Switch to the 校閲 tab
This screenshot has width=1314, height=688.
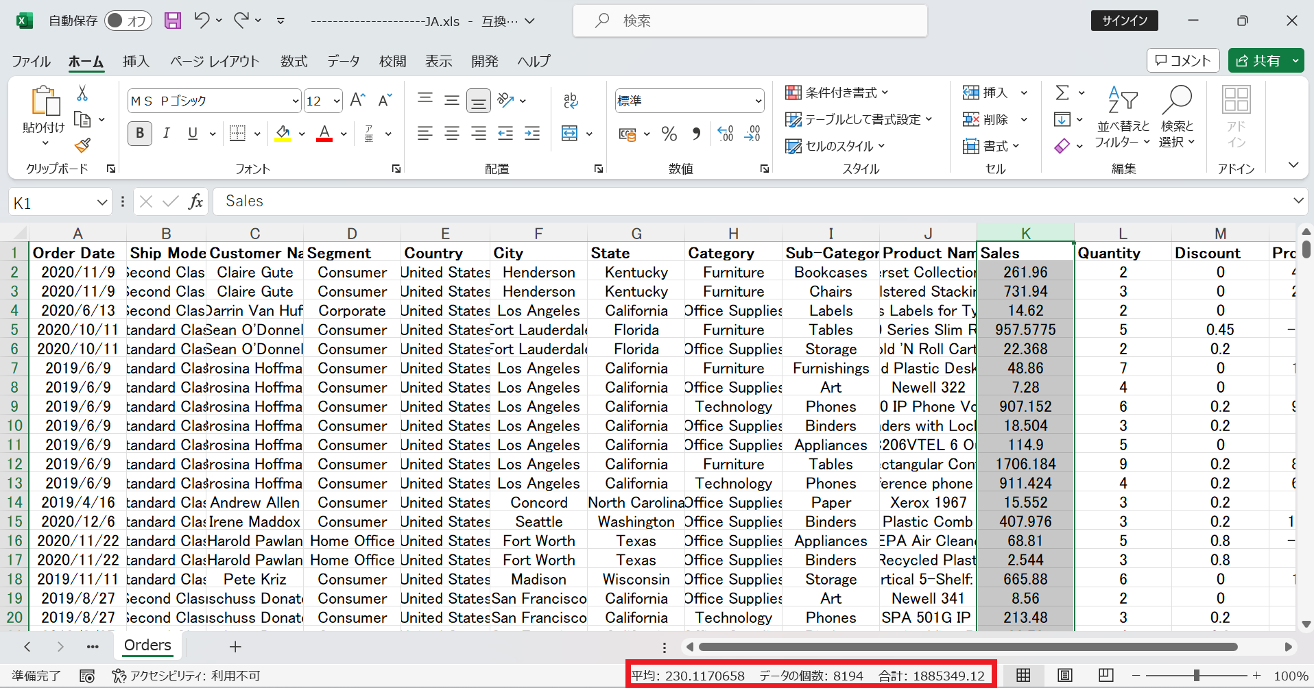point(393,61)
